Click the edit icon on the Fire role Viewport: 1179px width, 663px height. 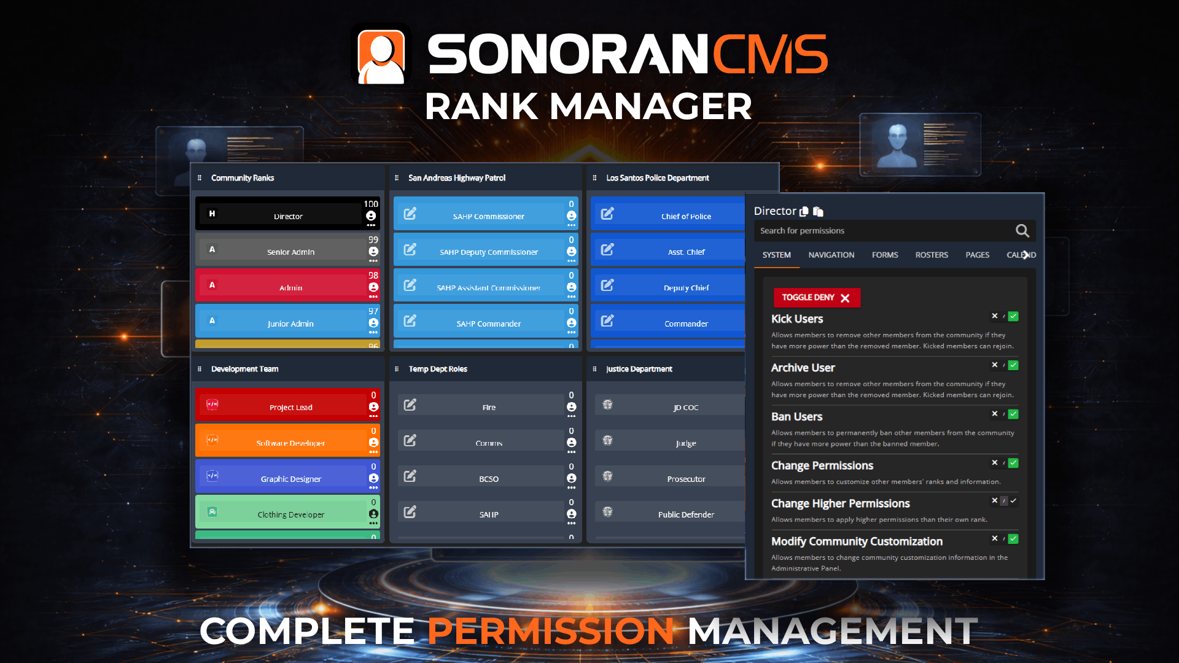point(410,405)
